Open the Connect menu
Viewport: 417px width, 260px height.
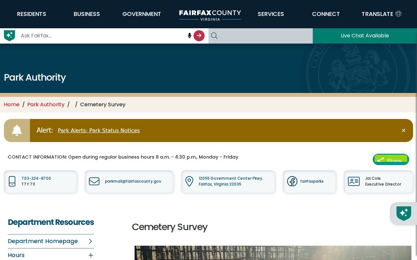click(326, 14)
